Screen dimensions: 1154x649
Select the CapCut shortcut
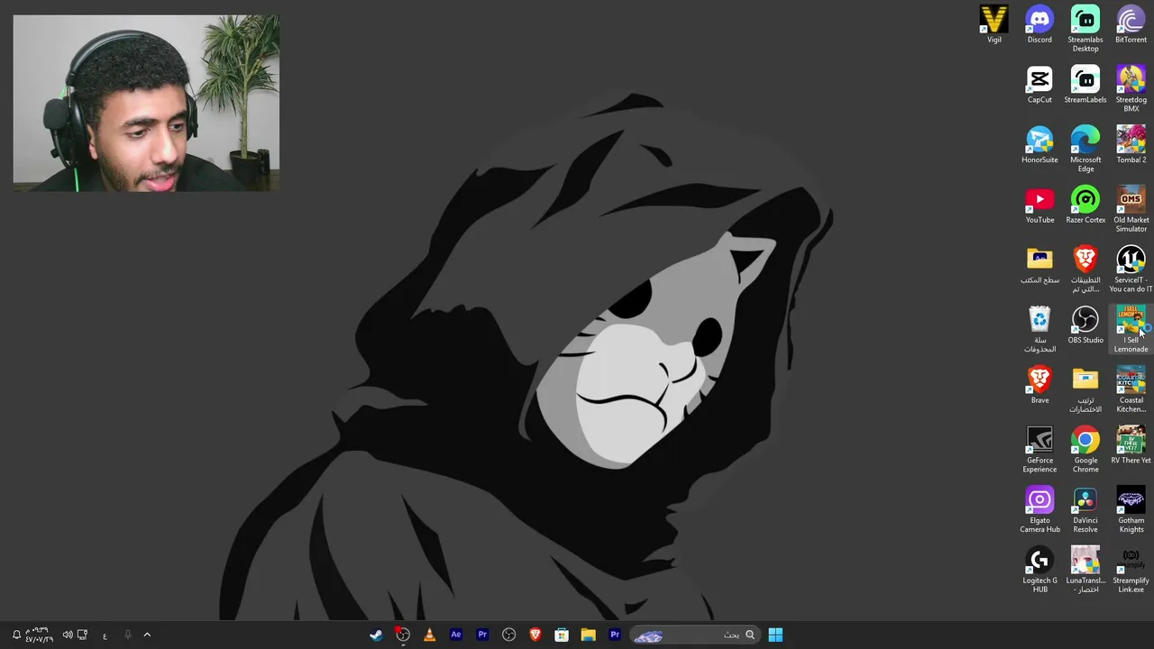pos(1040,85)
